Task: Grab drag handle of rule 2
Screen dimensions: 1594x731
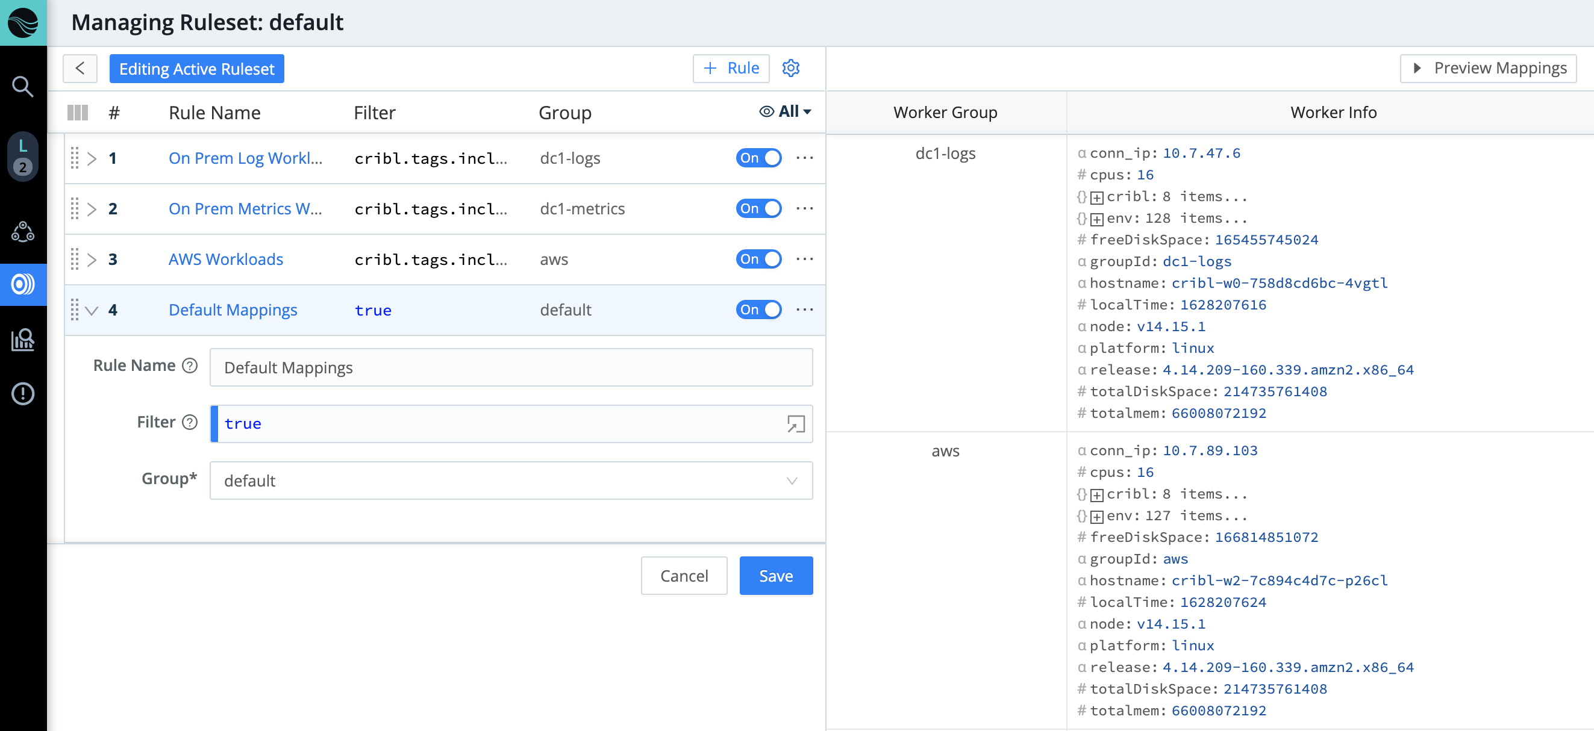Action: coord(74,209)
